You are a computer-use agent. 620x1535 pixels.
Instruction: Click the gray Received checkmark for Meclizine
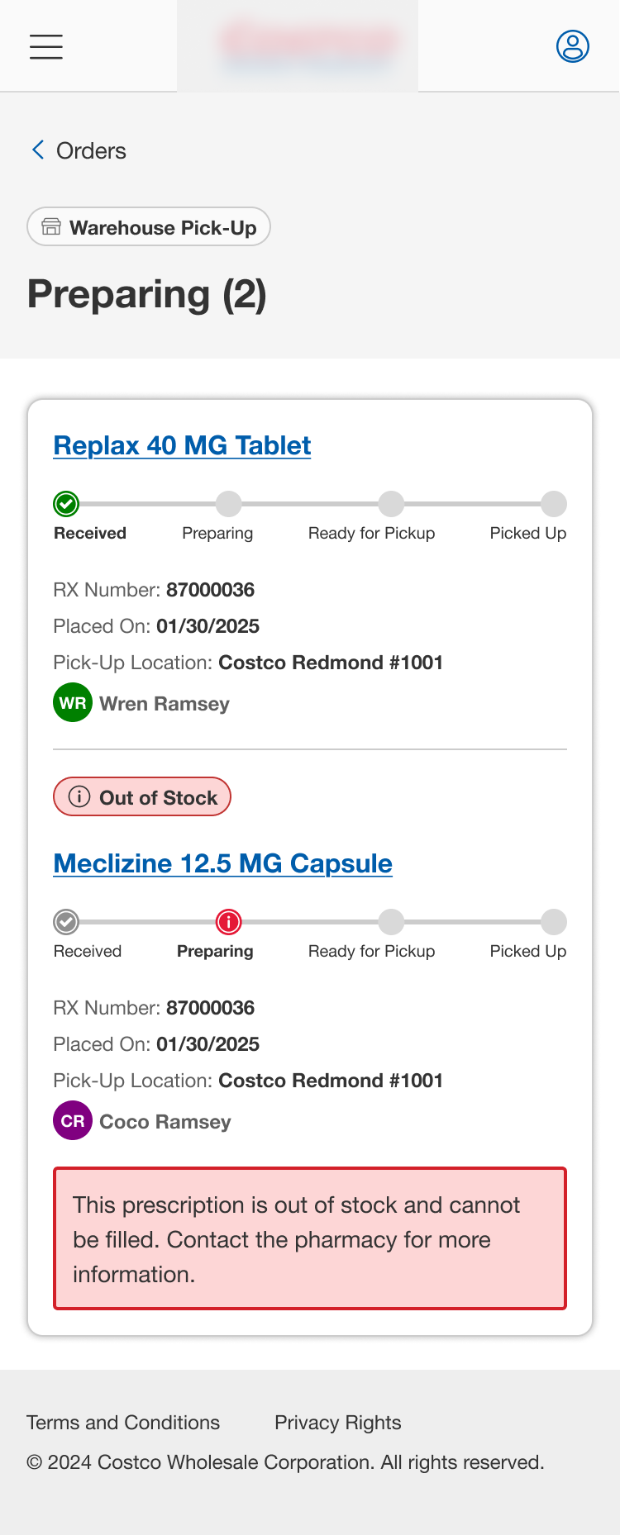(66, 921)
